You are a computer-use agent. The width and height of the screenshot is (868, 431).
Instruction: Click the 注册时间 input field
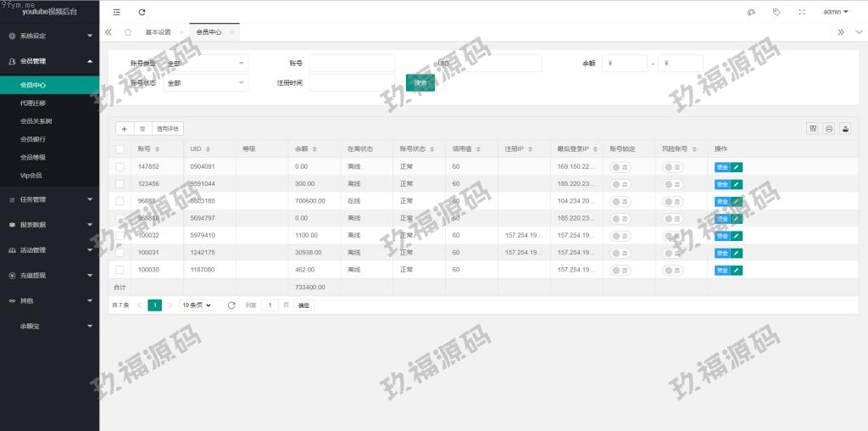[352, 82]
